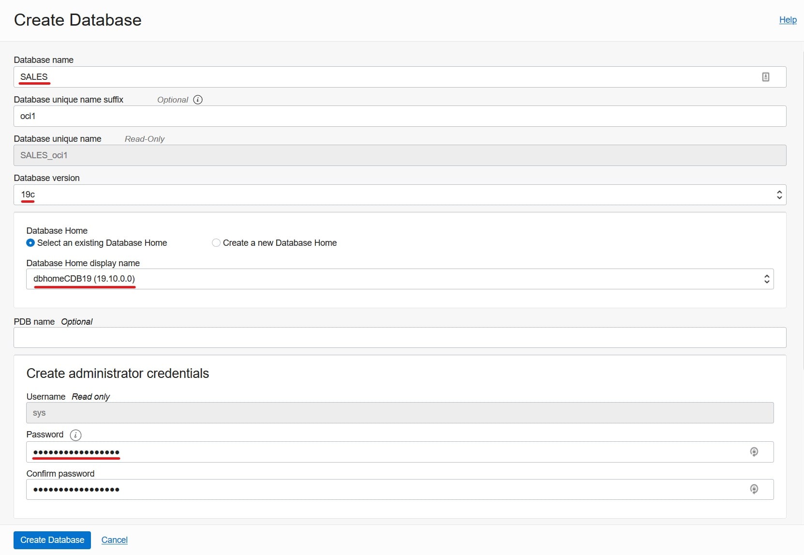Cancel the database creation
804x555 pixels.
point(114,540)
